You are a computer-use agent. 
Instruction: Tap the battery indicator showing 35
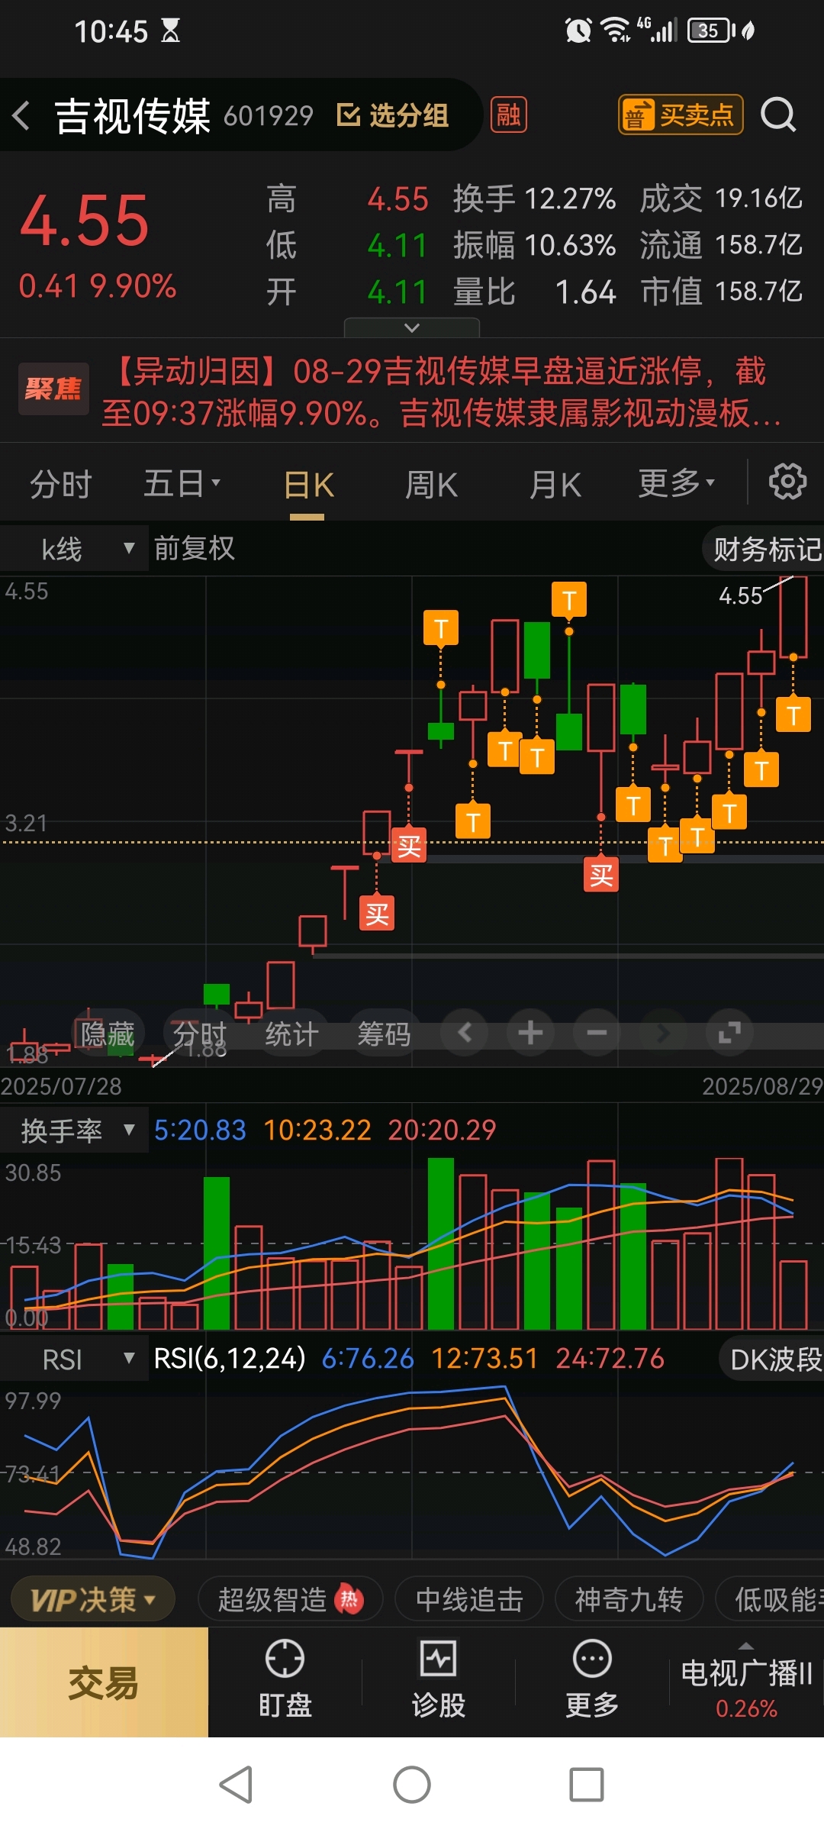click(x=711, y=31)
